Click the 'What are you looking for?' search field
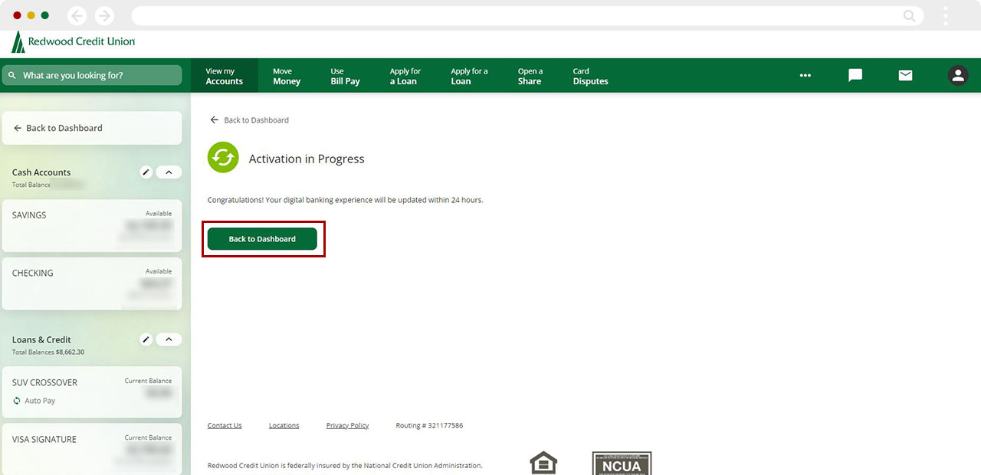Image resolution: width=981 pixels, height=475 pixels. (92, 75)
